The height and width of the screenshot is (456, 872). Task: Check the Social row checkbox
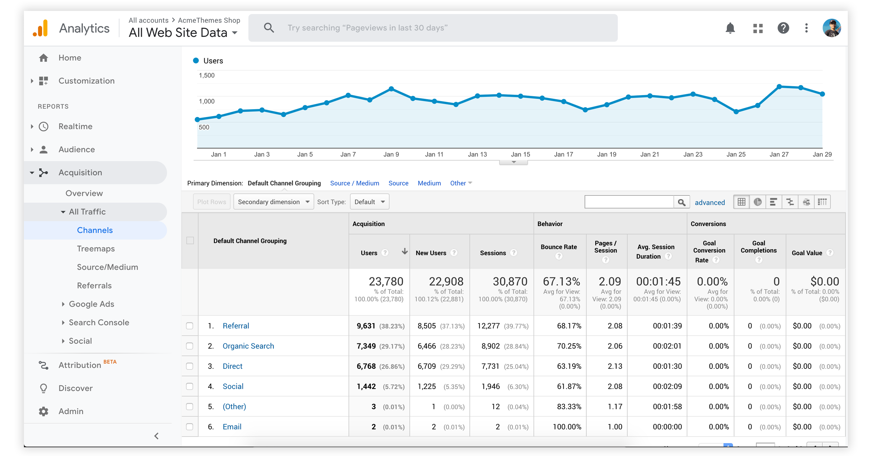click(190, 386)
